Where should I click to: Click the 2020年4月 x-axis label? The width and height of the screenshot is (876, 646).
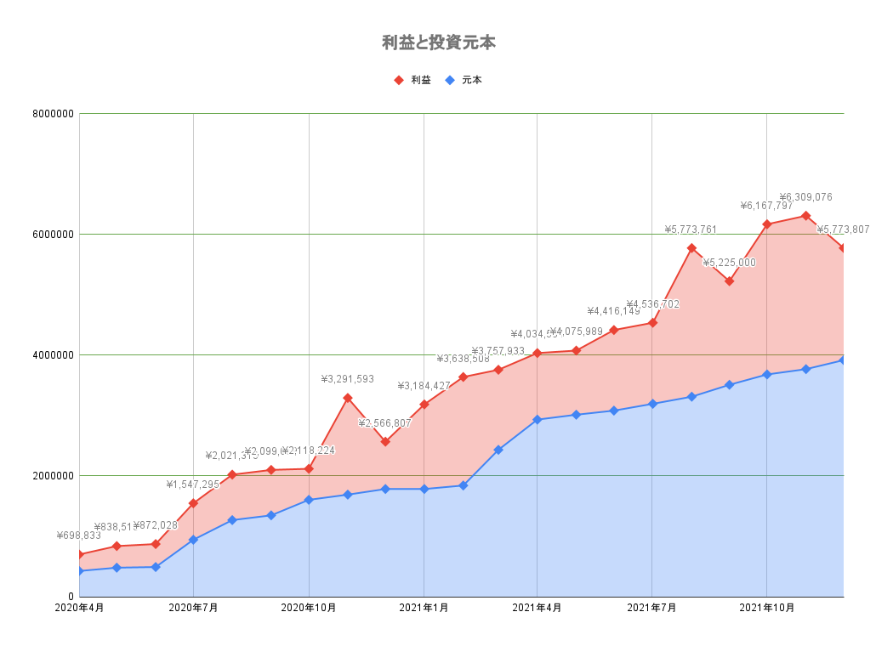(x=79, y=608)
